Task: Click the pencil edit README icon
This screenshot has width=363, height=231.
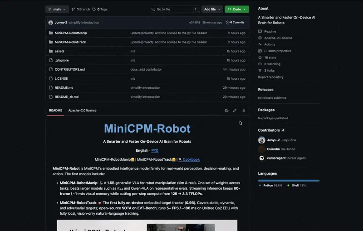Action: 235,111
